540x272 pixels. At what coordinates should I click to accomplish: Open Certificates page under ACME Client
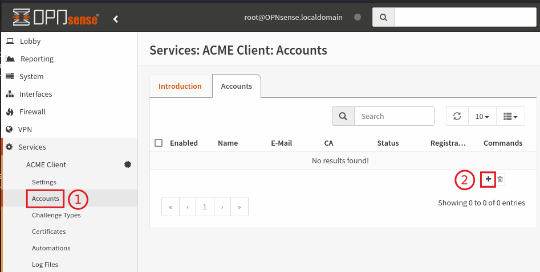(x=48, y=232)
